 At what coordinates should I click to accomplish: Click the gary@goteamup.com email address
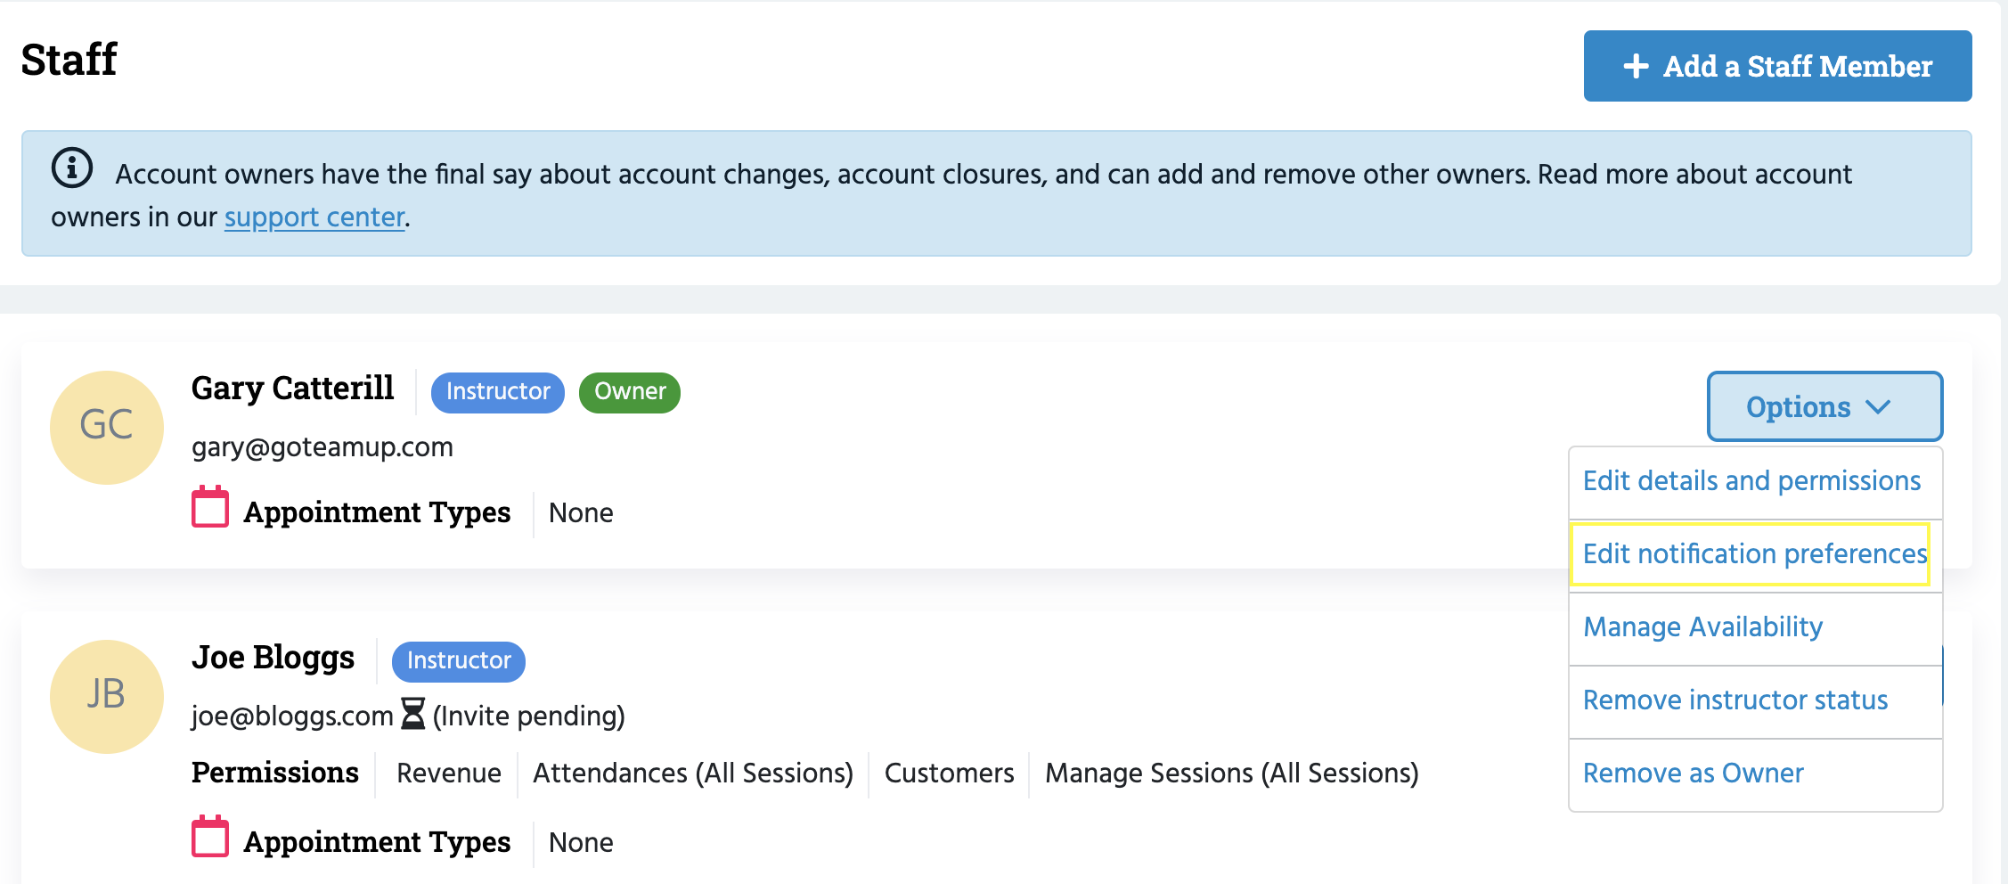pyautogui.click(x=322, y=447)
